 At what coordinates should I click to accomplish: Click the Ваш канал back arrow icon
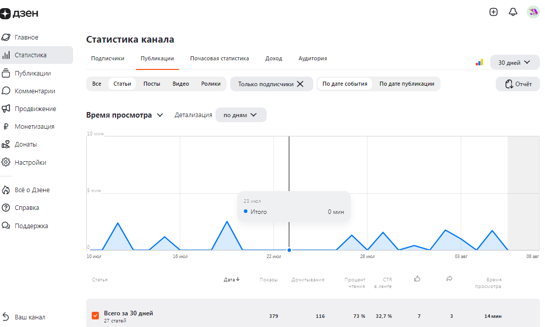[6, 316]
